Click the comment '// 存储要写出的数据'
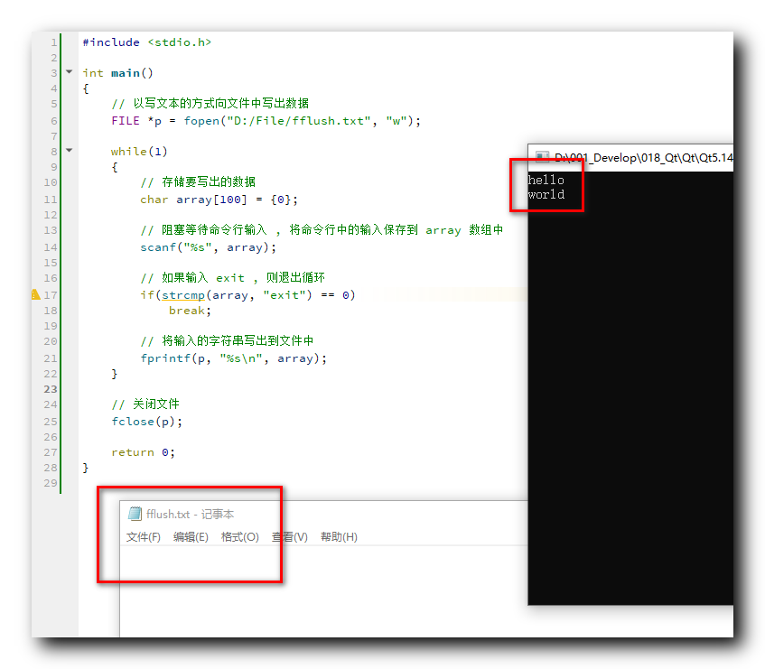765x669 pixels. click(x=198, y=182)
